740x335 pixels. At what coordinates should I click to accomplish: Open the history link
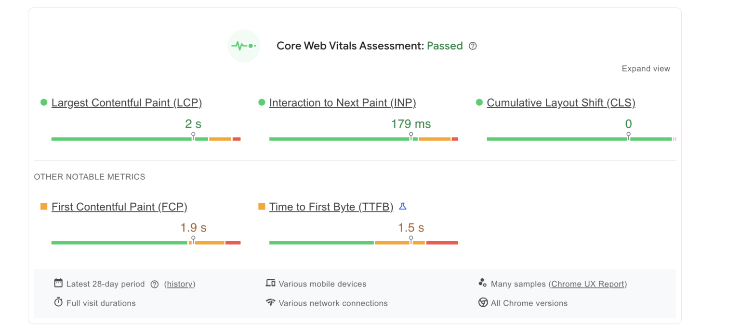(x=180, y=284)
